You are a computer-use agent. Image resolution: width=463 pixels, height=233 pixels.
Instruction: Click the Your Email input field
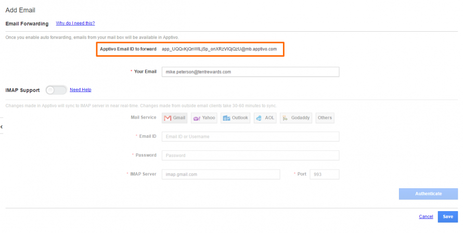[250, 72]
